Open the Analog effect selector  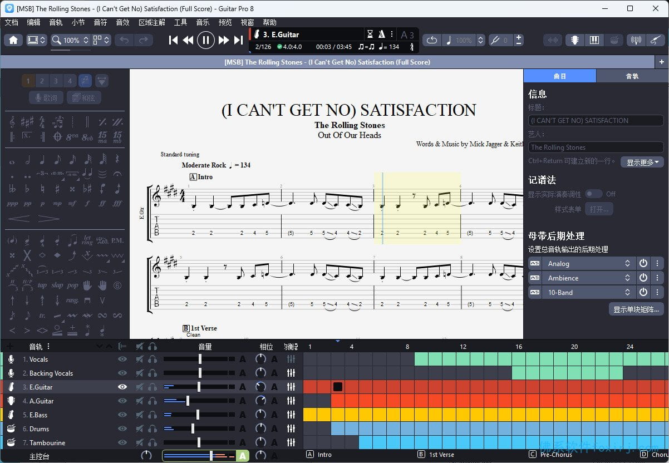(589, 264)
